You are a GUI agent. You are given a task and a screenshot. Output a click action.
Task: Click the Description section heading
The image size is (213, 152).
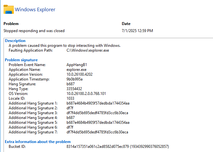[15, 41]
